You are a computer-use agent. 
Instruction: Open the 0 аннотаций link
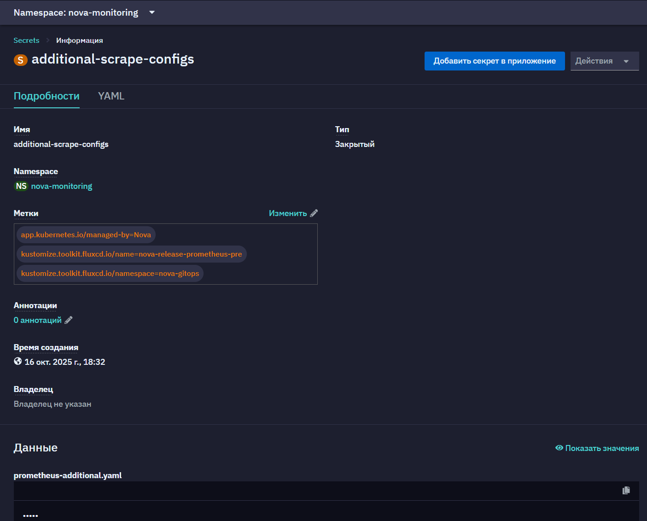click(x=38, y=320)
